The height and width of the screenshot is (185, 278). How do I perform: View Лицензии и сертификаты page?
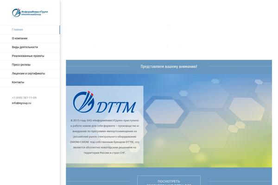tap(28, 74)
